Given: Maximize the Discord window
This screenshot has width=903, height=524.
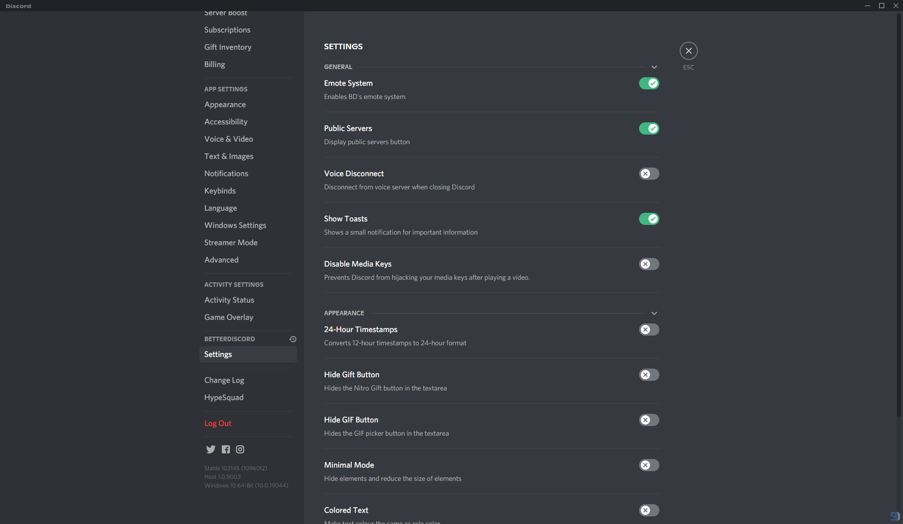Looking at the screenshot, I should pos(882,6).
